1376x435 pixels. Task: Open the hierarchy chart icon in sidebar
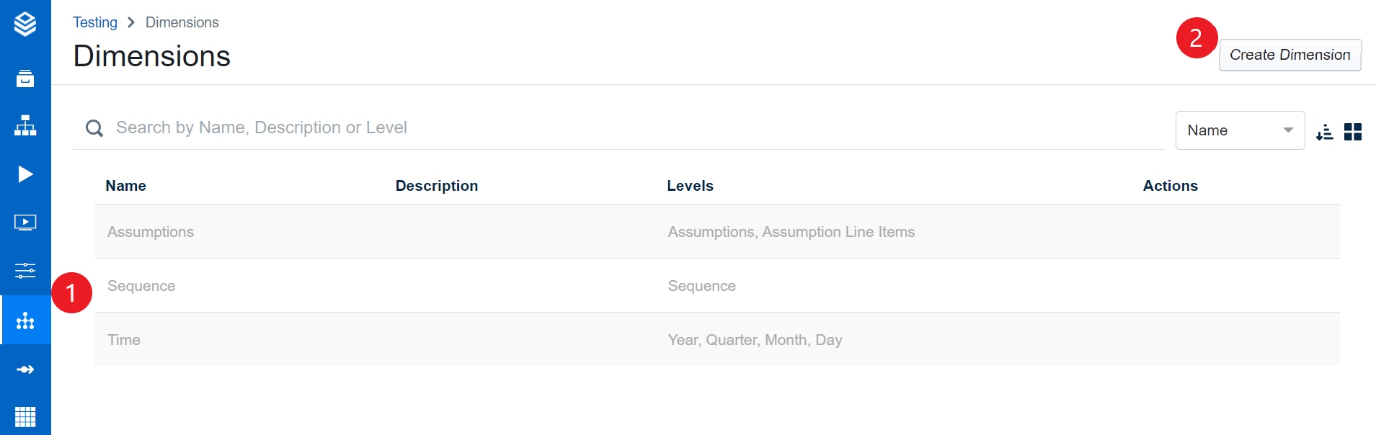click(25, 126)
